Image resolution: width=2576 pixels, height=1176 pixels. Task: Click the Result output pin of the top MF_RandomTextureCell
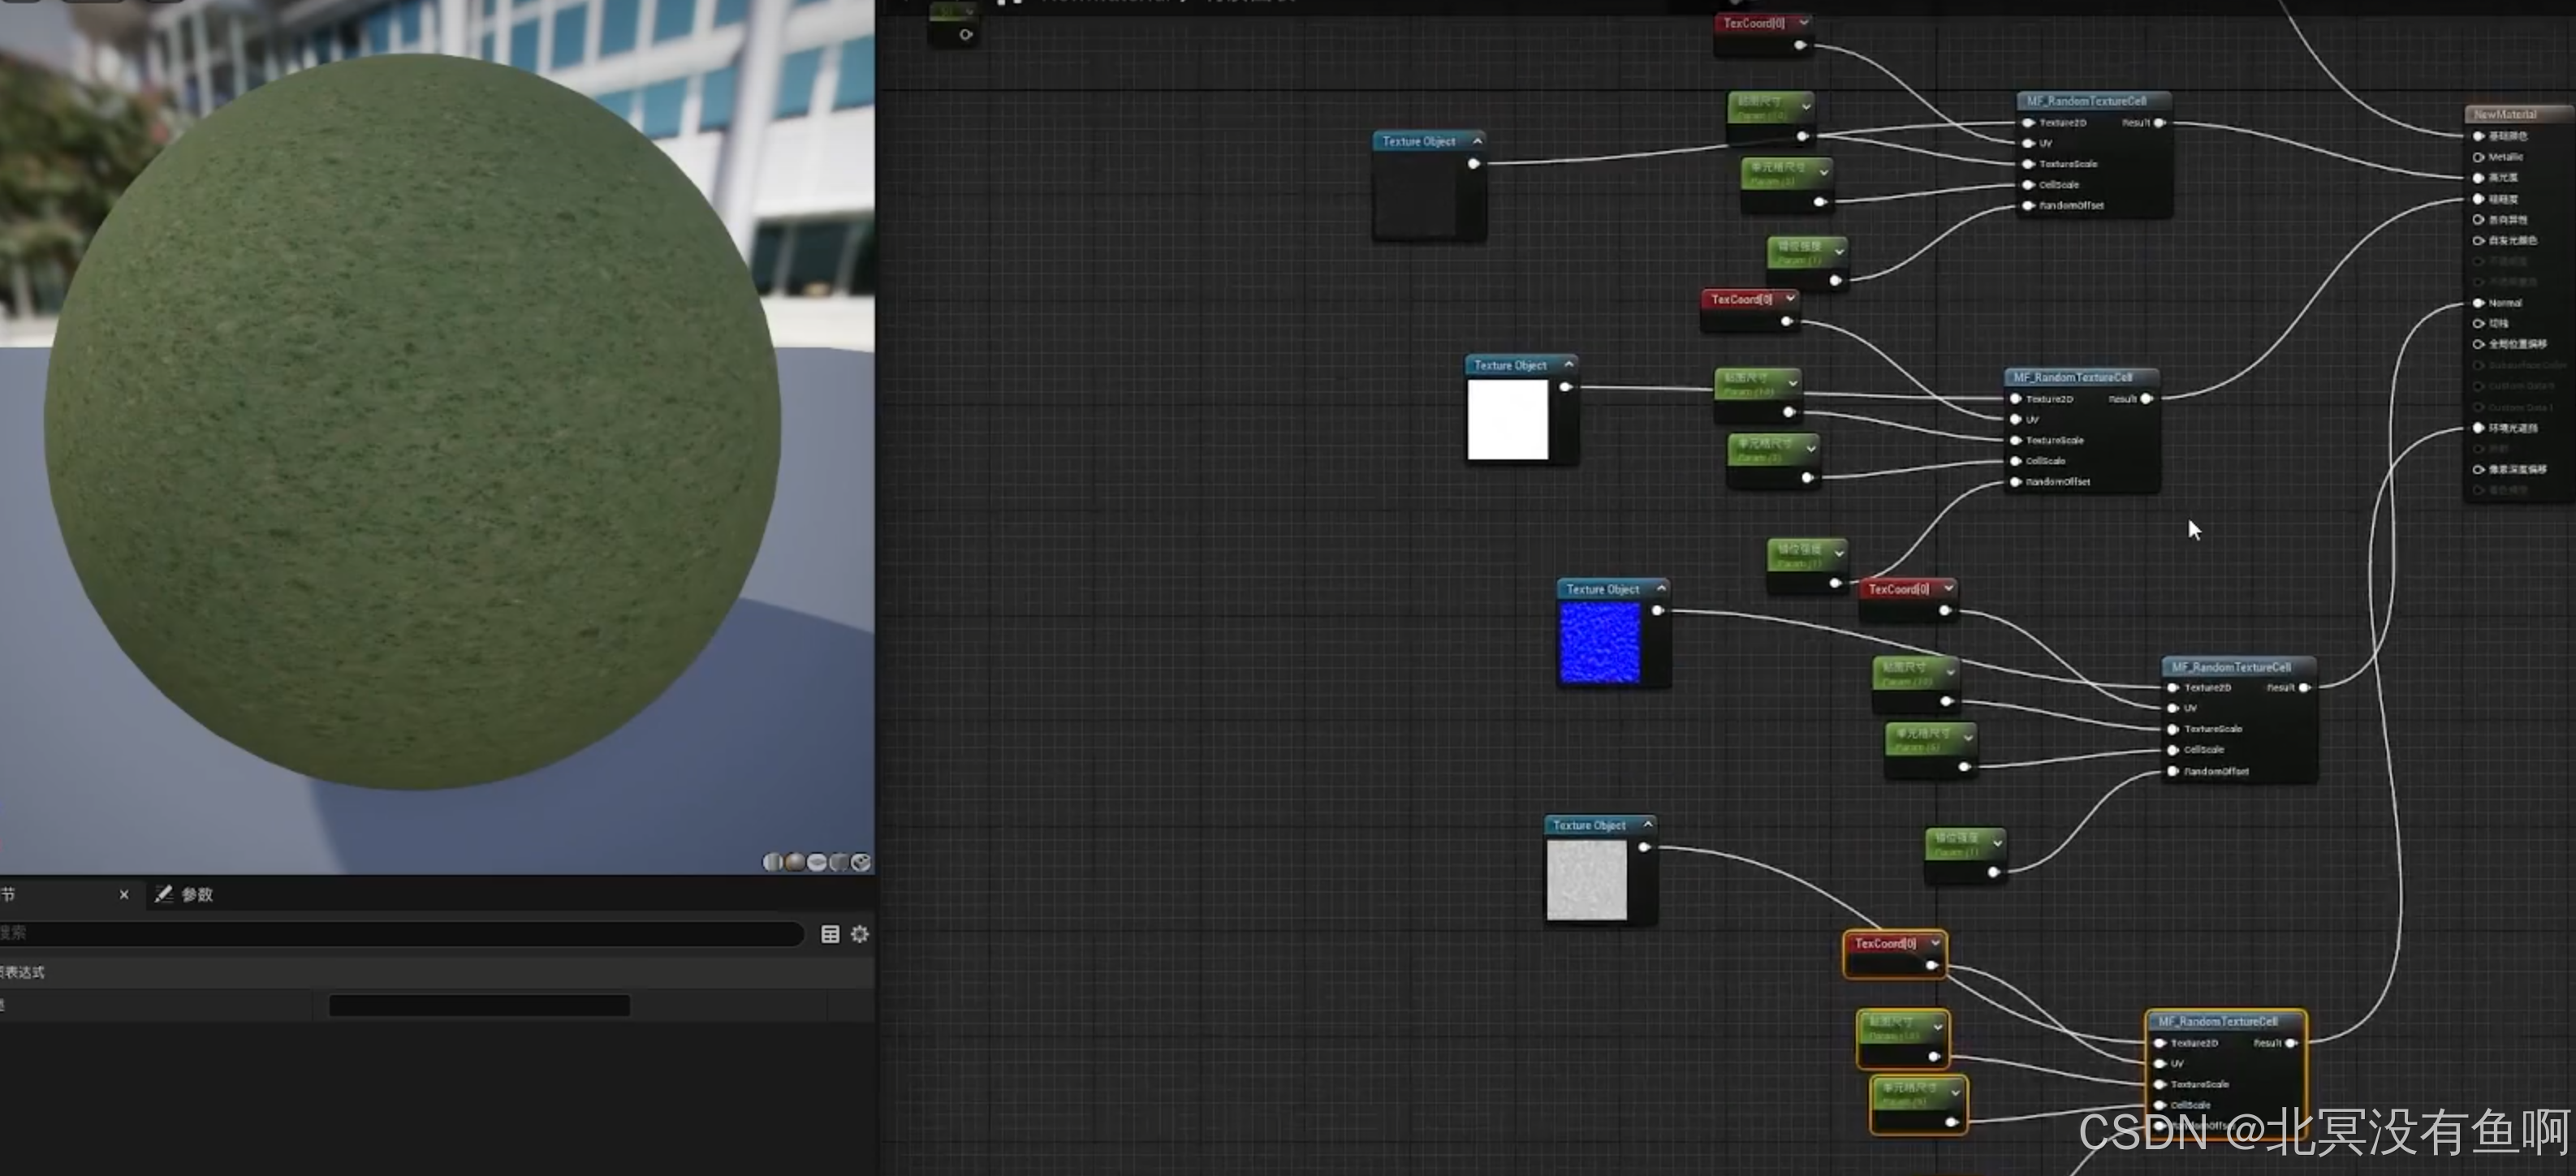(x=2160, y=123)
